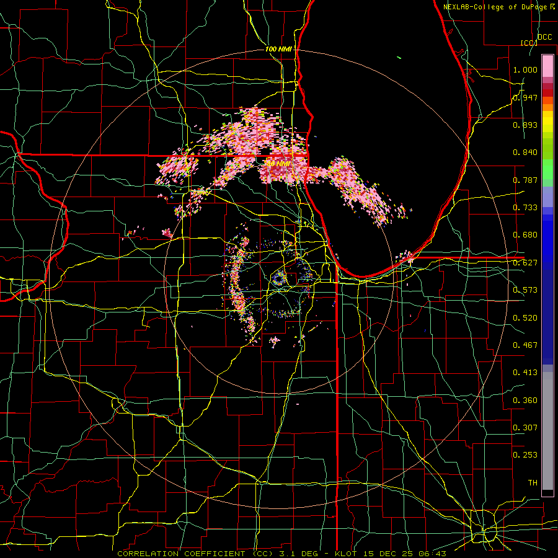Image resolution: width=558 pixels, height=558 pixels.
Task: Click the 06:43 timestamp
Action: pyautogui.click(x=433, y=554)
